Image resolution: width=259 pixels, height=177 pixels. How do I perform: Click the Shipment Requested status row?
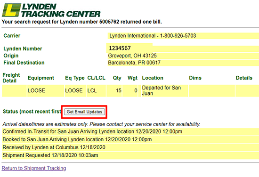pyautogui.click(x=130, y=155)
